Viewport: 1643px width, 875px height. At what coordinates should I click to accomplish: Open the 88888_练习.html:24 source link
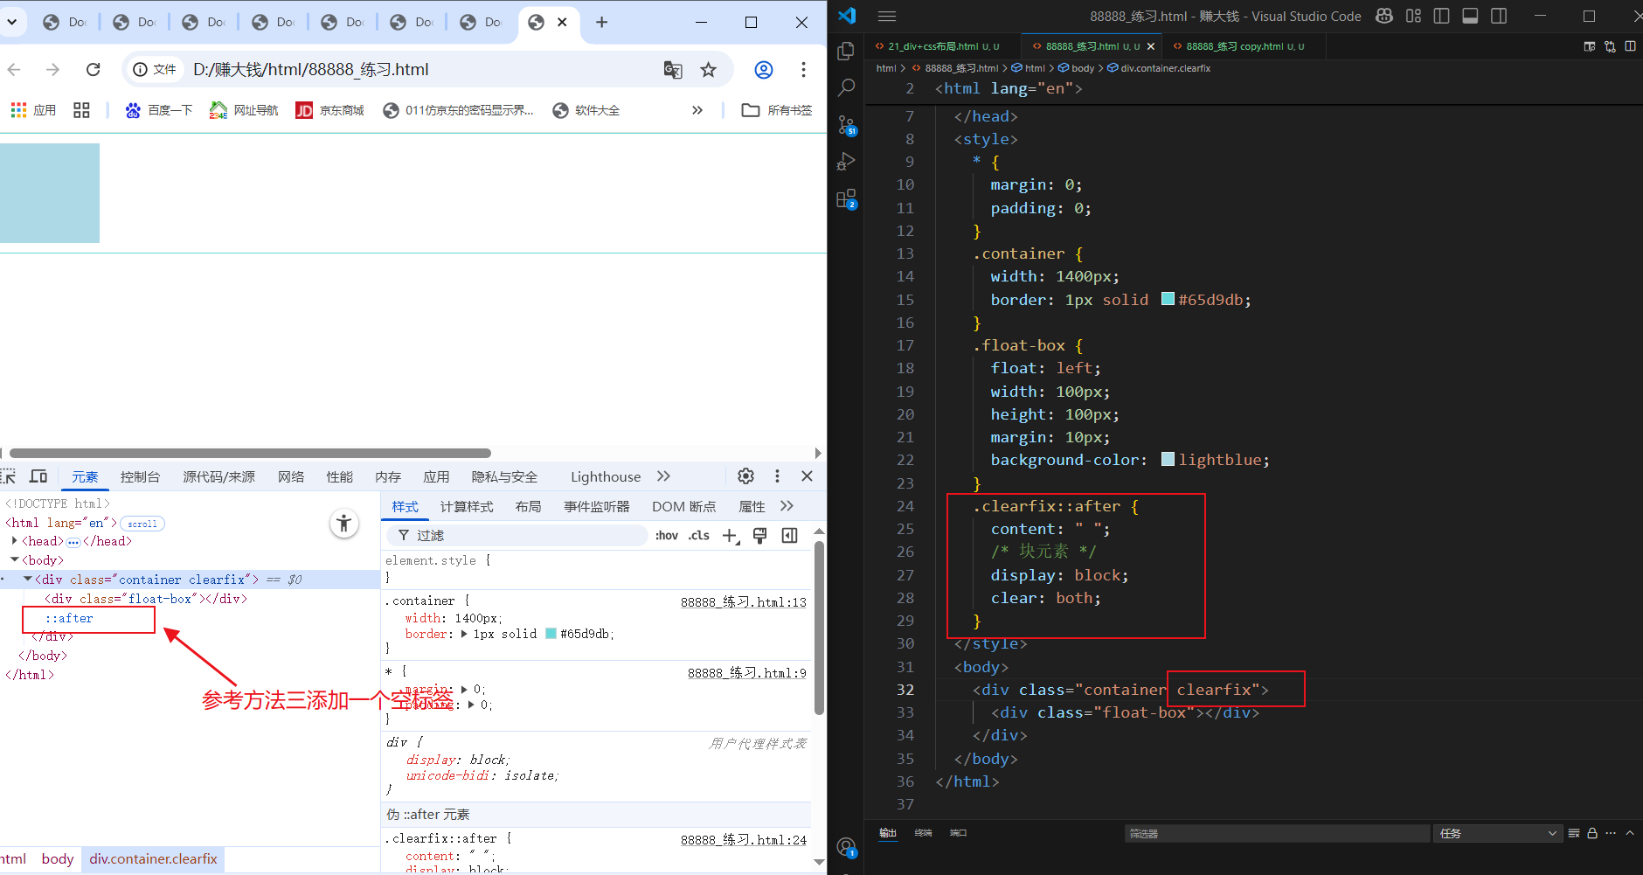click(x=744, y=840)
